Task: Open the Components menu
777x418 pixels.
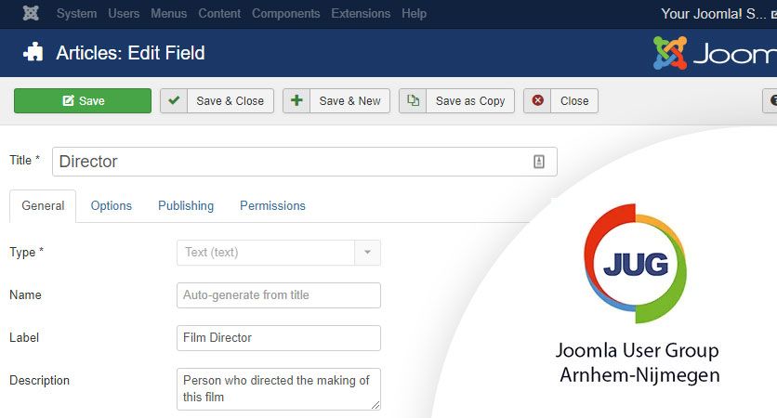Action: pyautogui.click(x=285, y=13)
